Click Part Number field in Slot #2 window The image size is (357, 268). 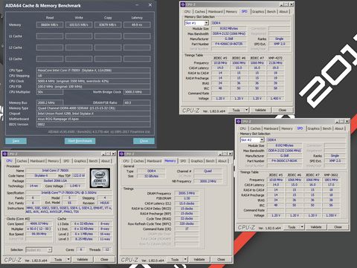[x=284, y=161]
